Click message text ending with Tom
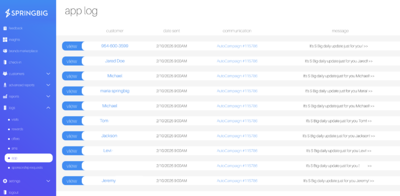 (339, 121)
